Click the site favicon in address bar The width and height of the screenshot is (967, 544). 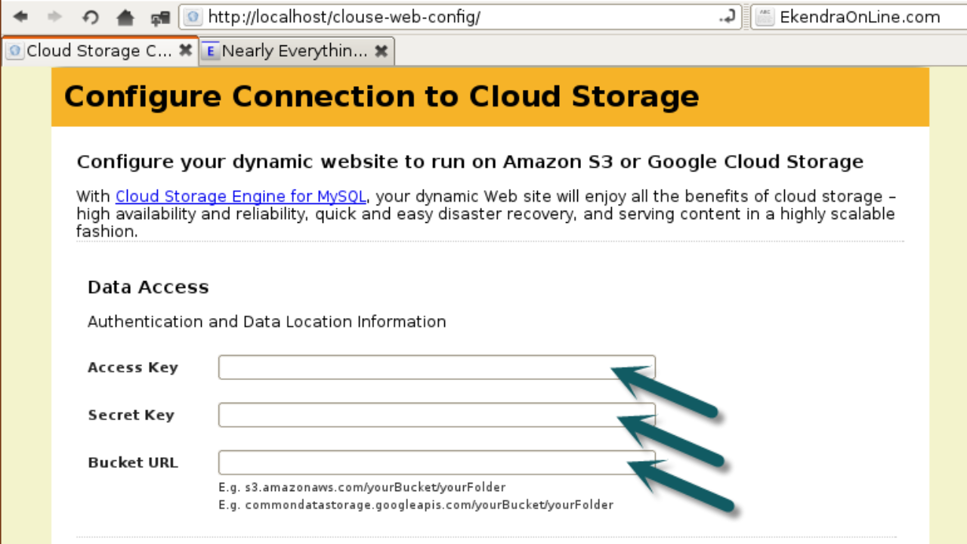[x=193, y=17]
